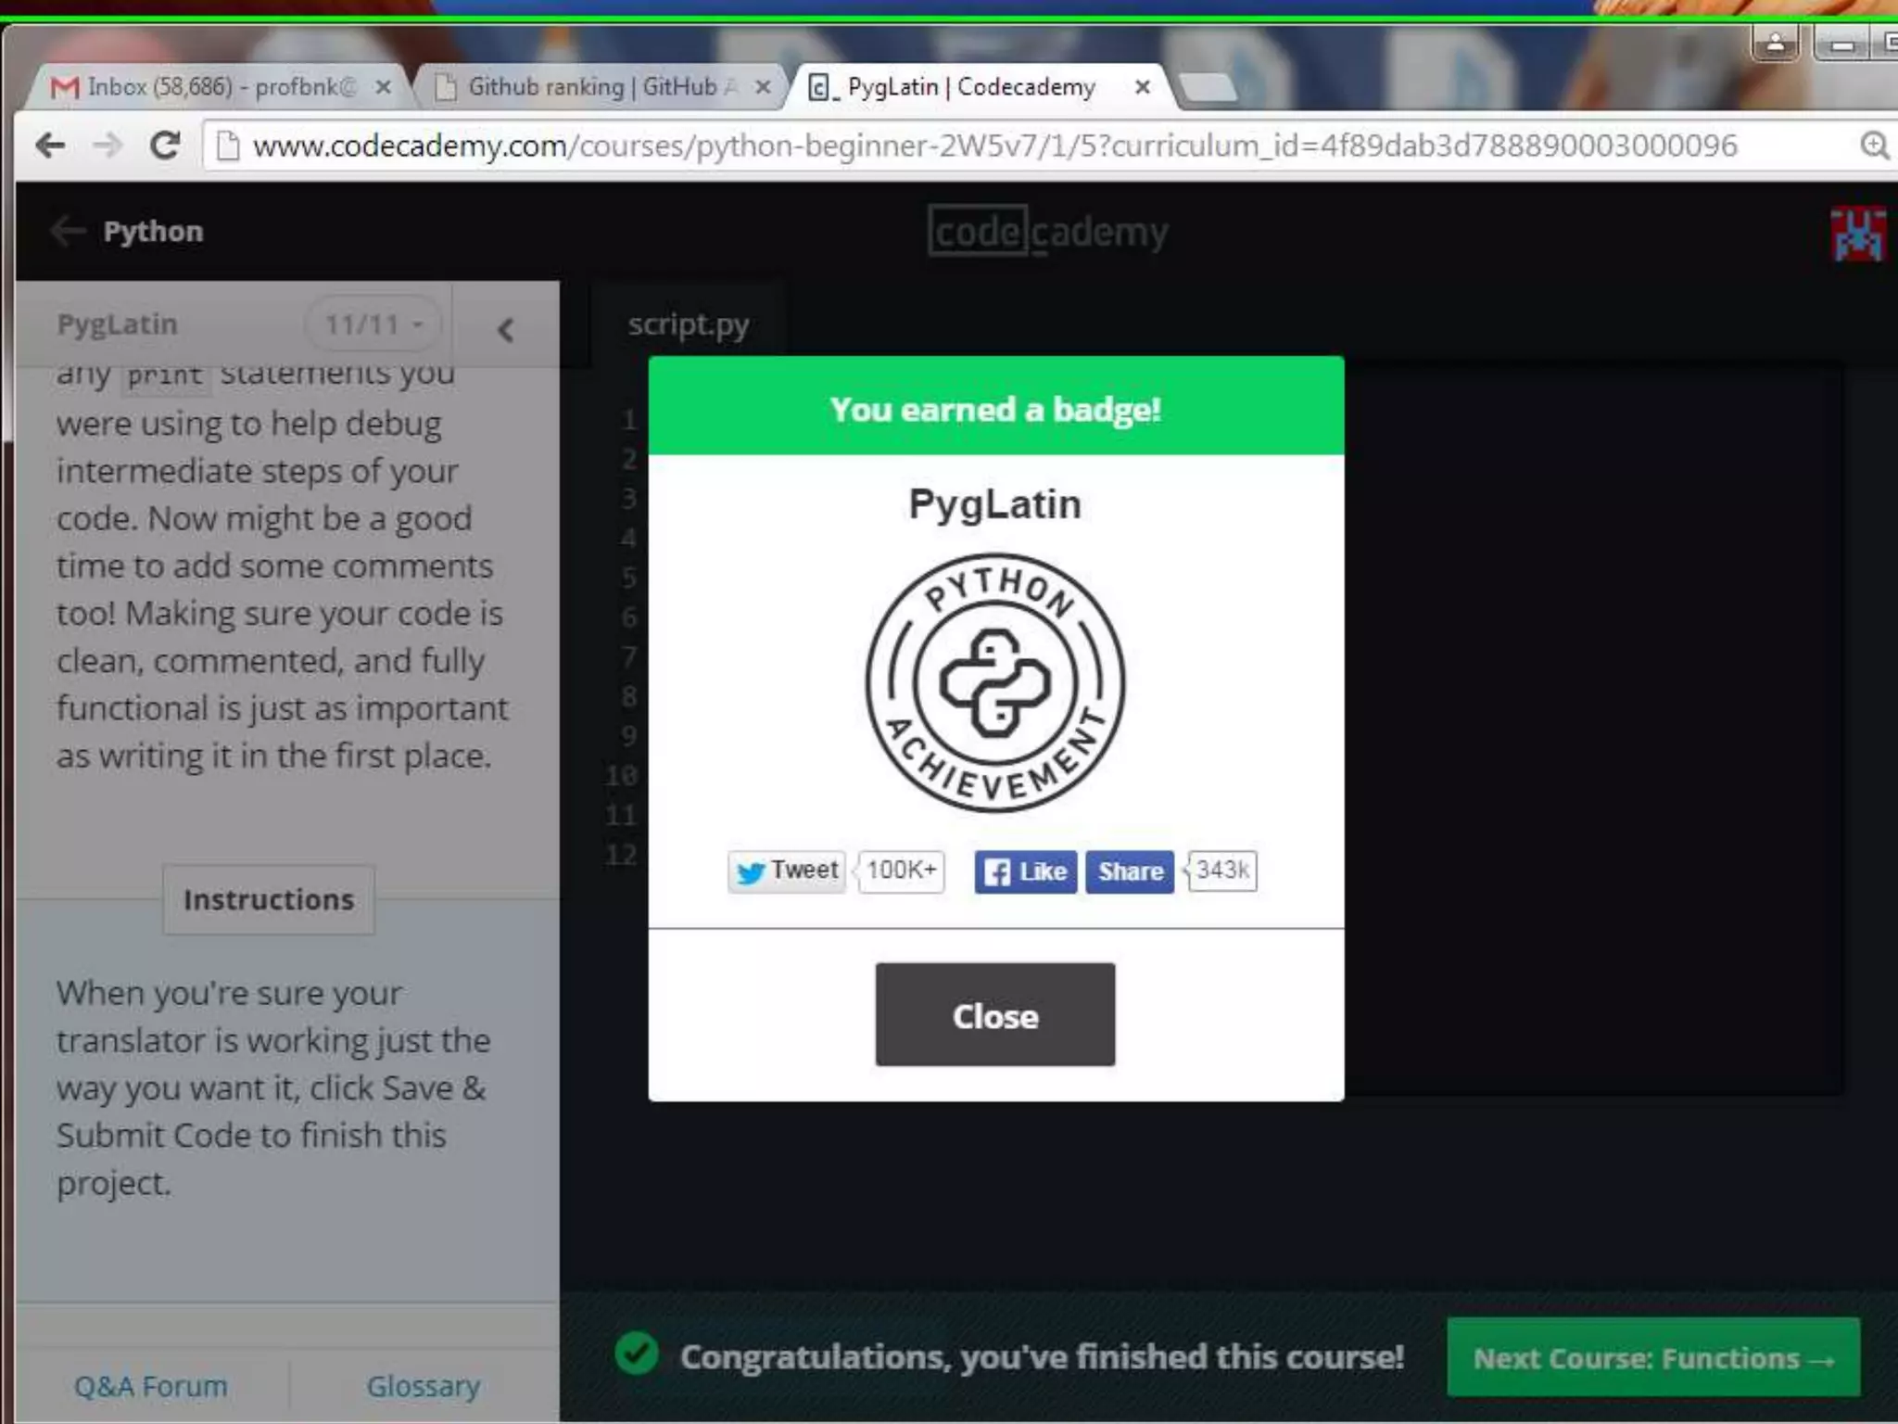Click the Facebook logo on Like button
This screenshot has height=1424, width=1898.
tap(997, 872)
